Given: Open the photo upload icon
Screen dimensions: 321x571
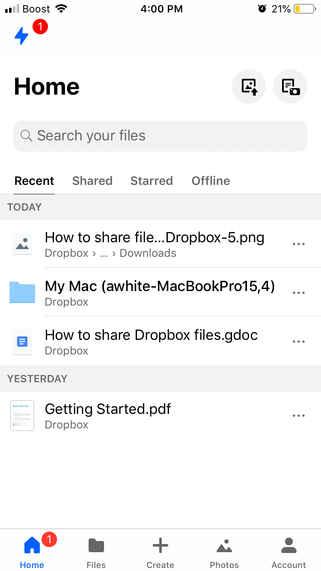Looking at the screenshot, I should click(x=249, y=86).
